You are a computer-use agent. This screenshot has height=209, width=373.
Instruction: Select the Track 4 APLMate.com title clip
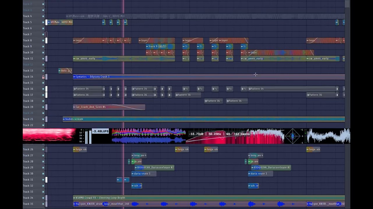click(x=205, y=16)
